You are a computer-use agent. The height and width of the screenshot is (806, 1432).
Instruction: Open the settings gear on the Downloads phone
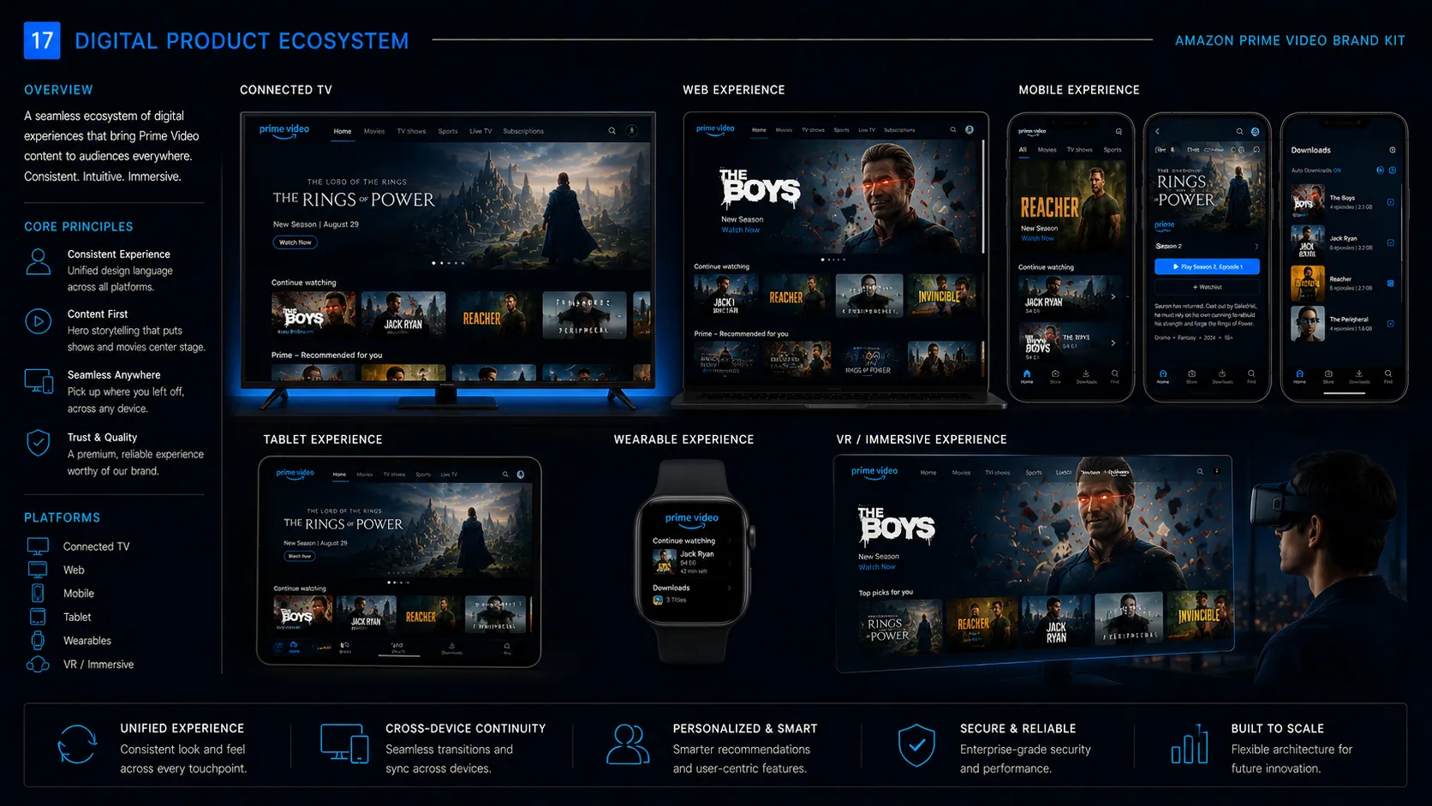click(x=1393, y=150)
